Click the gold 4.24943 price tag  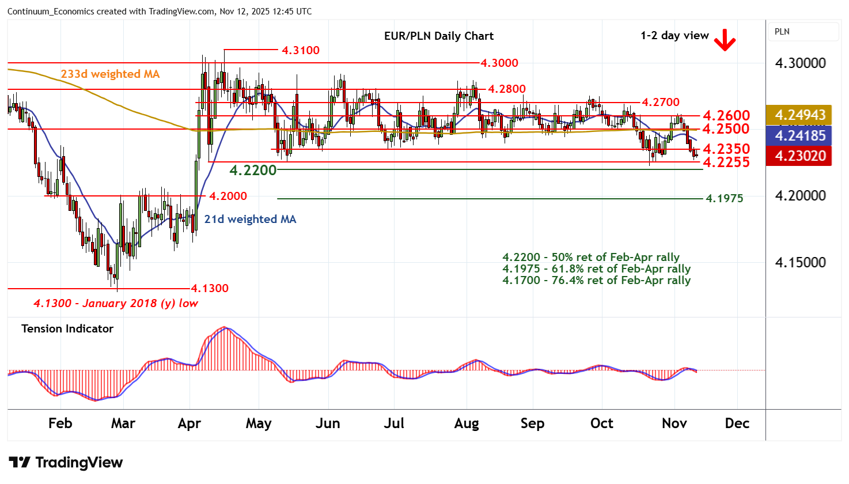[x=800, y=115]
